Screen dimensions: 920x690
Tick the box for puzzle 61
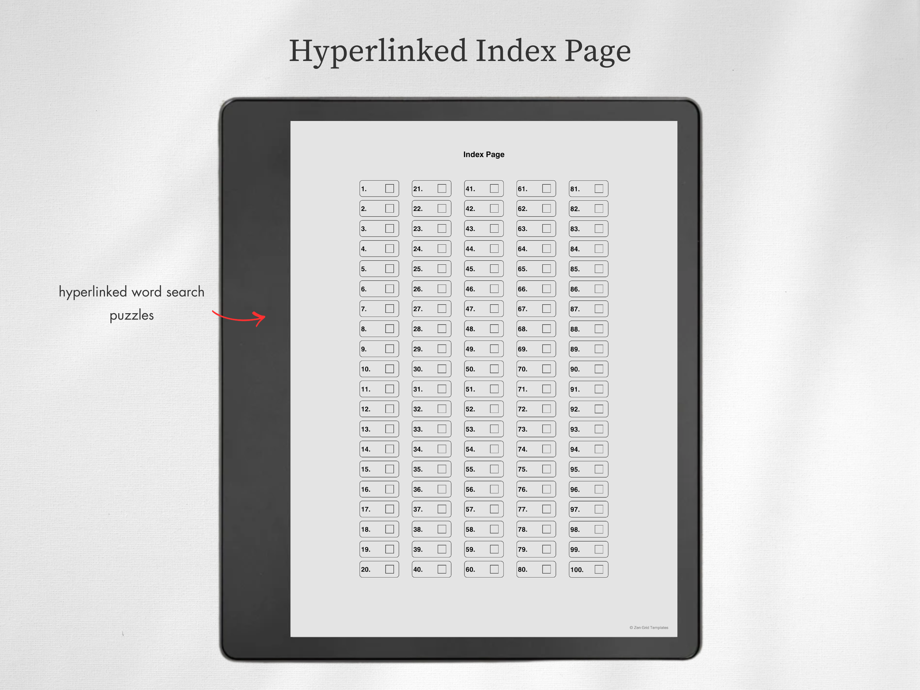tap(546, 188)
